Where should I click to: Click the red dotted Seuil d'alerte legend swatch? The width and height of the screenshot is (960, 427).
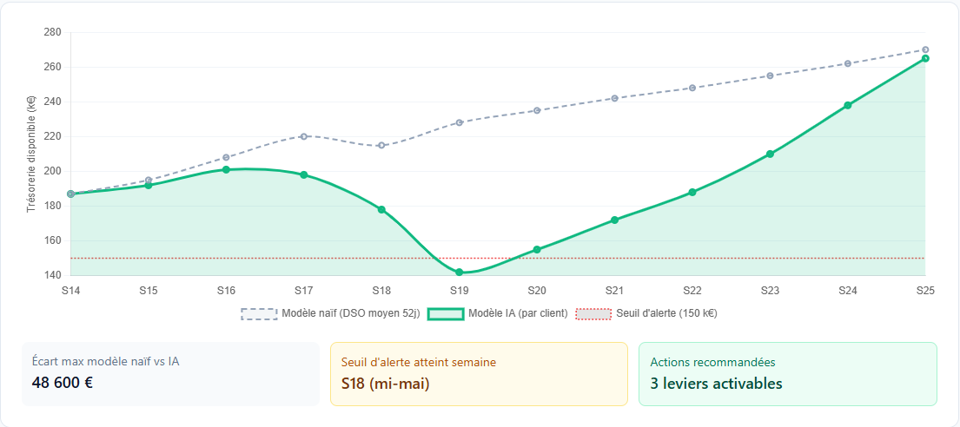click(594, 313)
